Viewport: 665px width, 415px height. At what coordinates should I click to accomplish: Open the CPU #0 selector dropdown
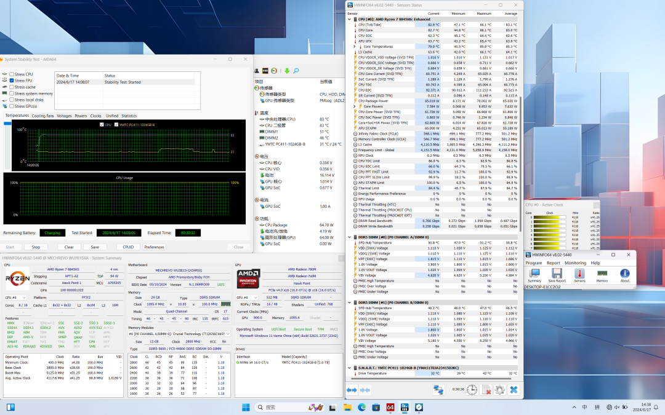pos(15,297)
